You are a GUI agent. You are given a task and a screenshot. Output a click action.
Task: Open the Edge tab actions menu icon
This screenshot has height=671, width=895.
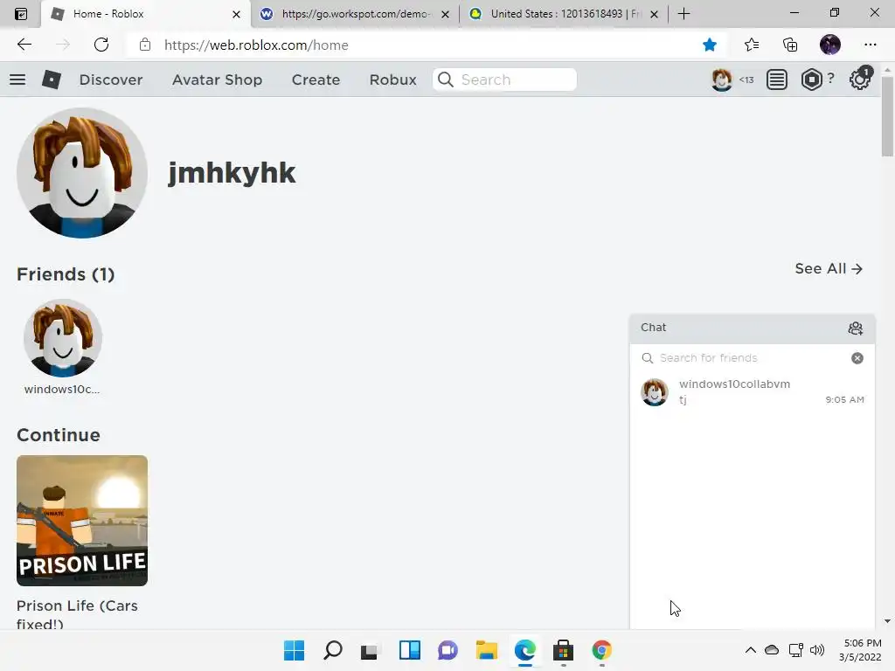(21, 14)
